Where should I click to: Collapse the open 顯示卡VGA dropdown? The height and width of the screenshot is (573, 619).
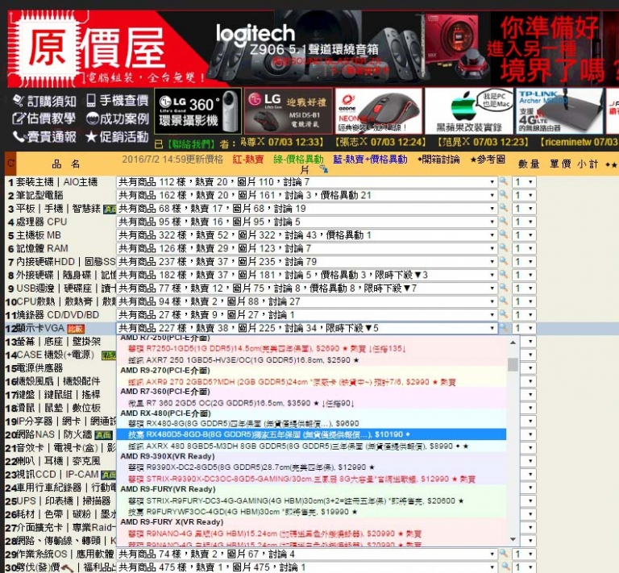click(x=307, y=328)
